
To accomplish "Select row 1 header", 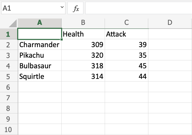I will (x=8, y=34).
